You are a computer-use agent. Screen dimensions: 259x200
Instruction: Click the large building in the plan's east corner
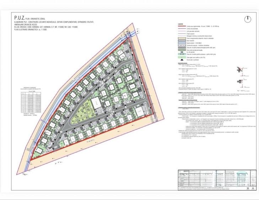(140, 112)
